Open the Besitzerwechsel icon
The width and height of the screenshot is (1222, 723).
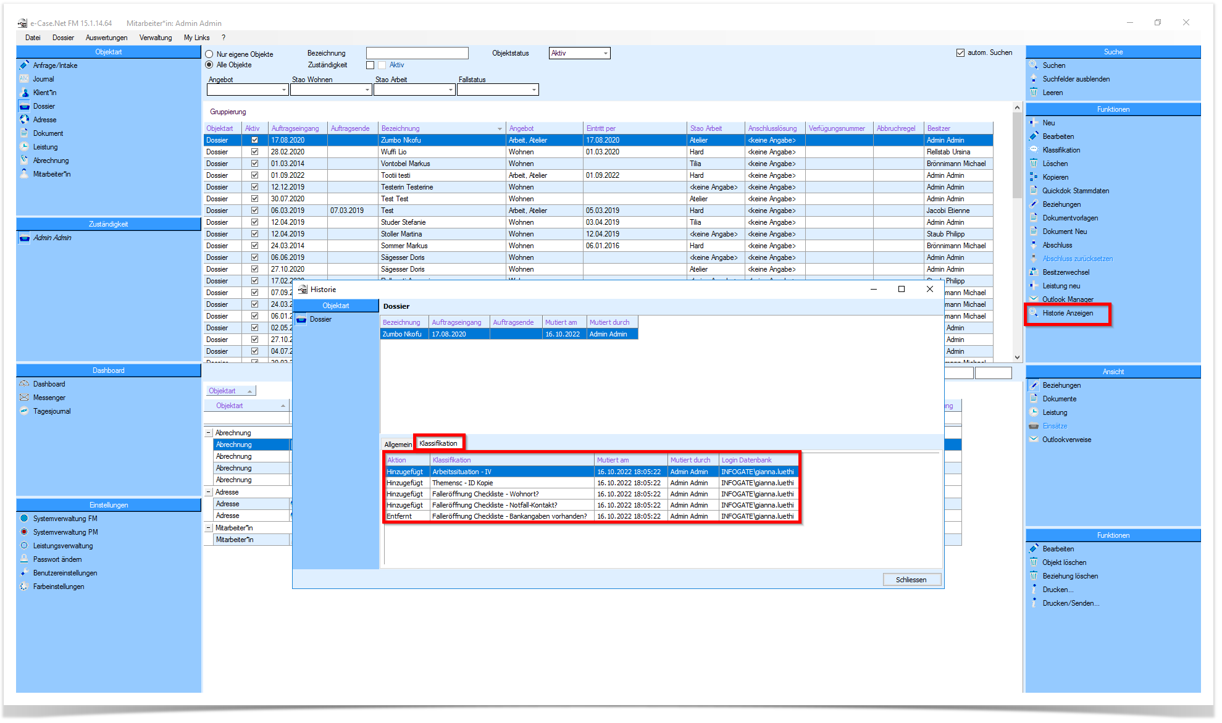(x=1034, y=272)
